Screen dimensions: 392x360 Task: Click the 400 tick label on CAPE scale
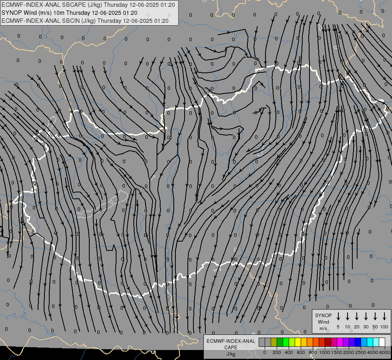(289, 352)
